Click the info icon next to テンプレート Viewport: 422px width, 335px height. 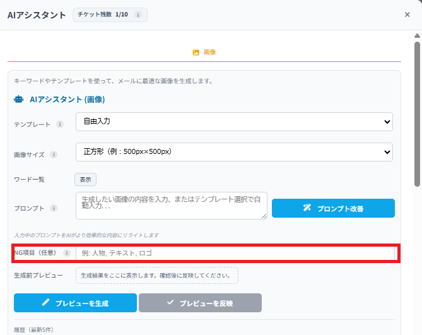[60, 124]
